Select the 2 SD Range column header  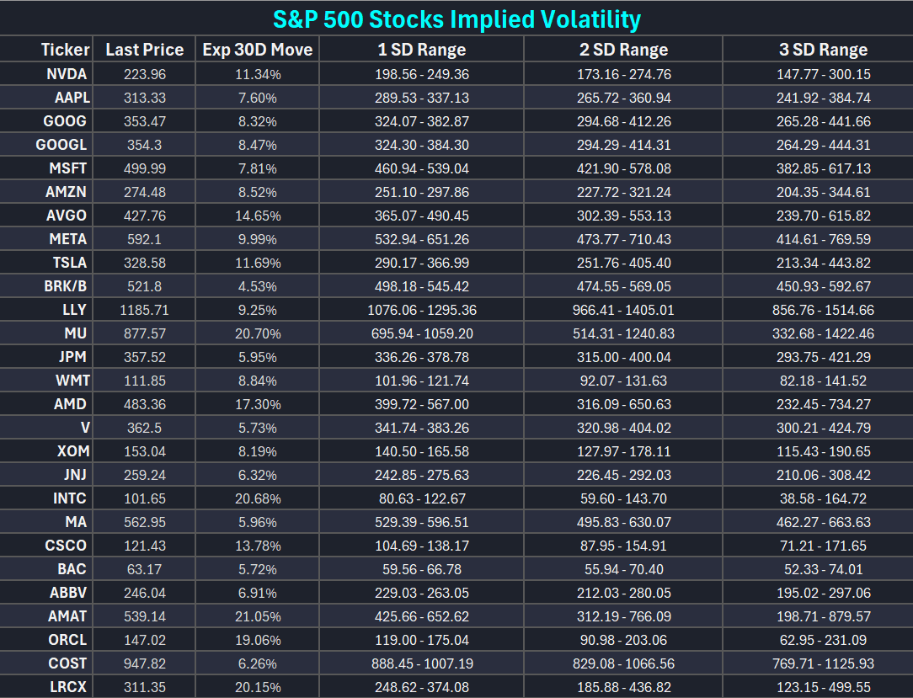point(623,50)
